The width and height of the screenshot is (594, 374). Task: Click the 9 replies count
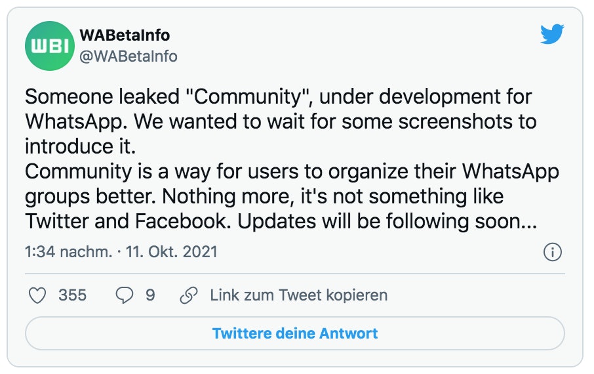coord(150,295)
